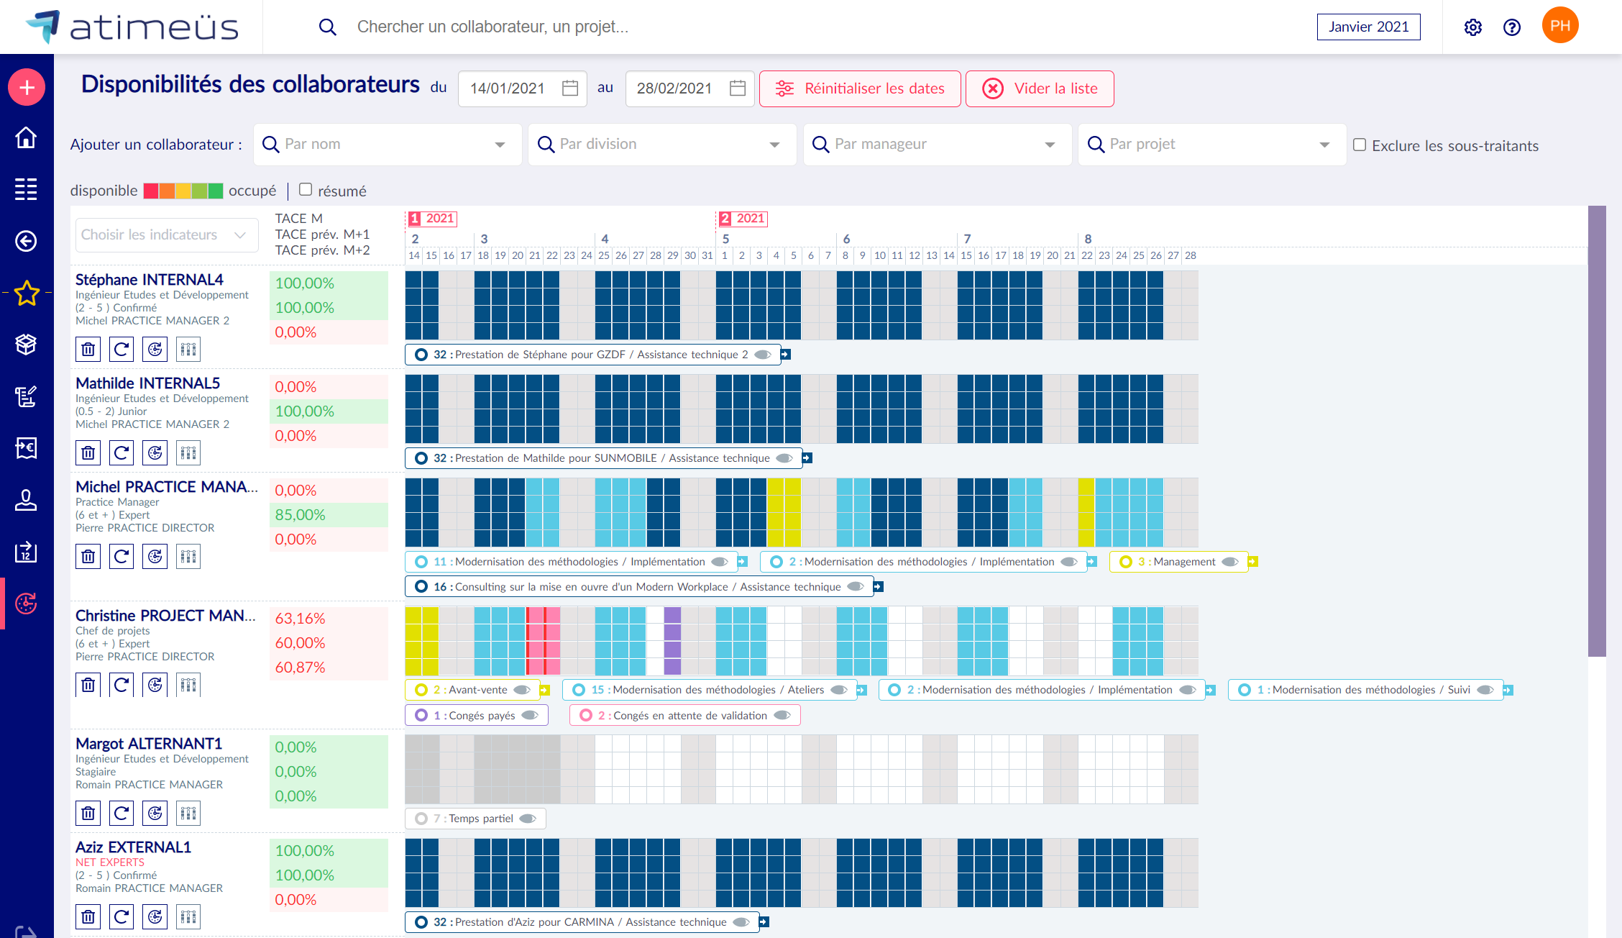
Task: Click the yellow star favorites icon
Action: coord(27,293)
